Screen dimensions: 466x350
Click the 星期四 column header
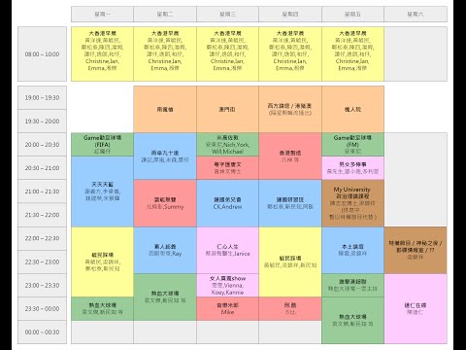290,15
